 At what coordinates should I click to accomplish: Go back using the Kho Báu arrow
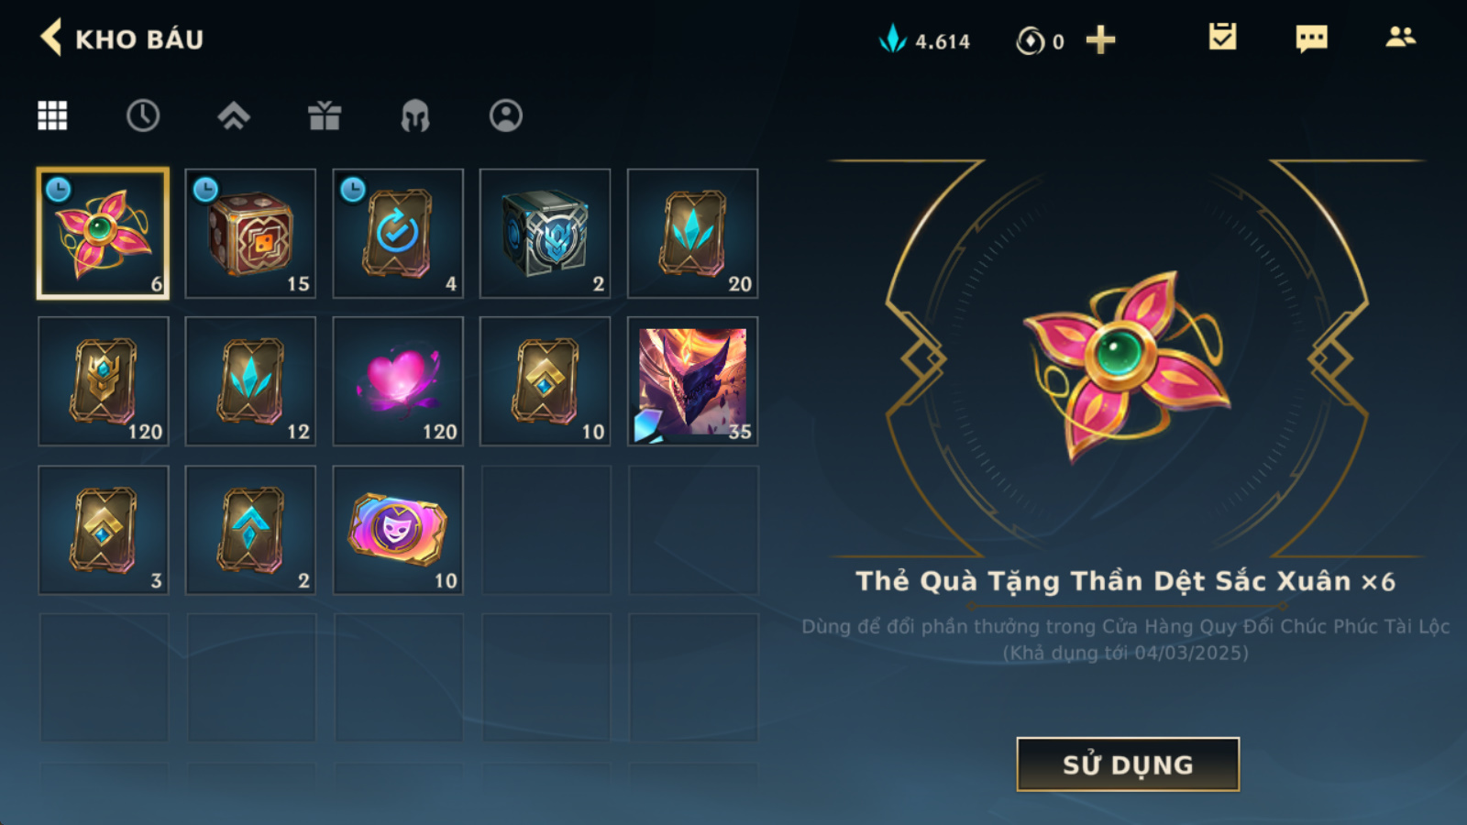(51, 38)
